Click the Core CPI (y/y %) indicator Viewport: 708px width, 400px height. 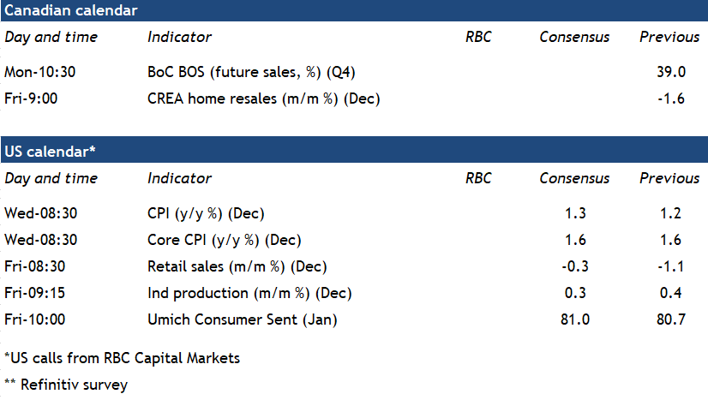224,240
